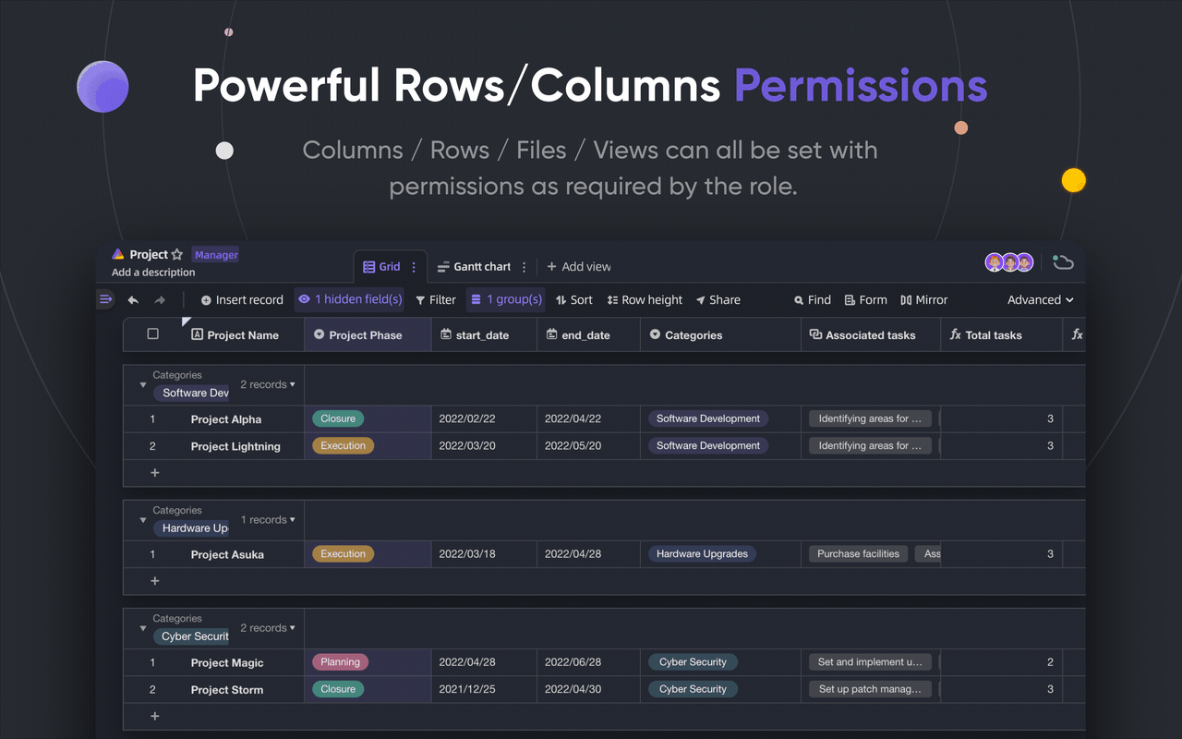Select the end_date column header
The height and width of the screenshot is (739, 1182).
(588, 334)
